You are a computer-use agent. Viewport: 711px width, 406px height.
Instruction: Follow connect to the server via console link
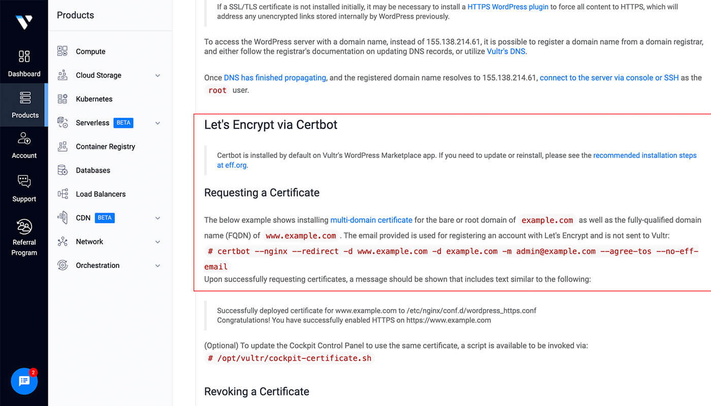[609, 78]
